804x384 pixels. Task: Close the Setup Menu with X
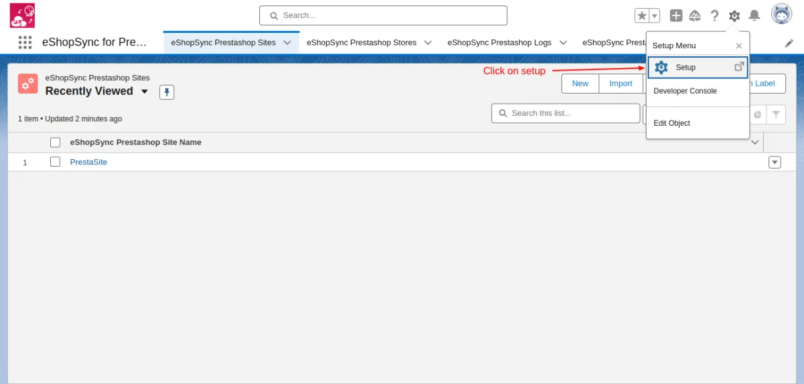click(738, 45)
